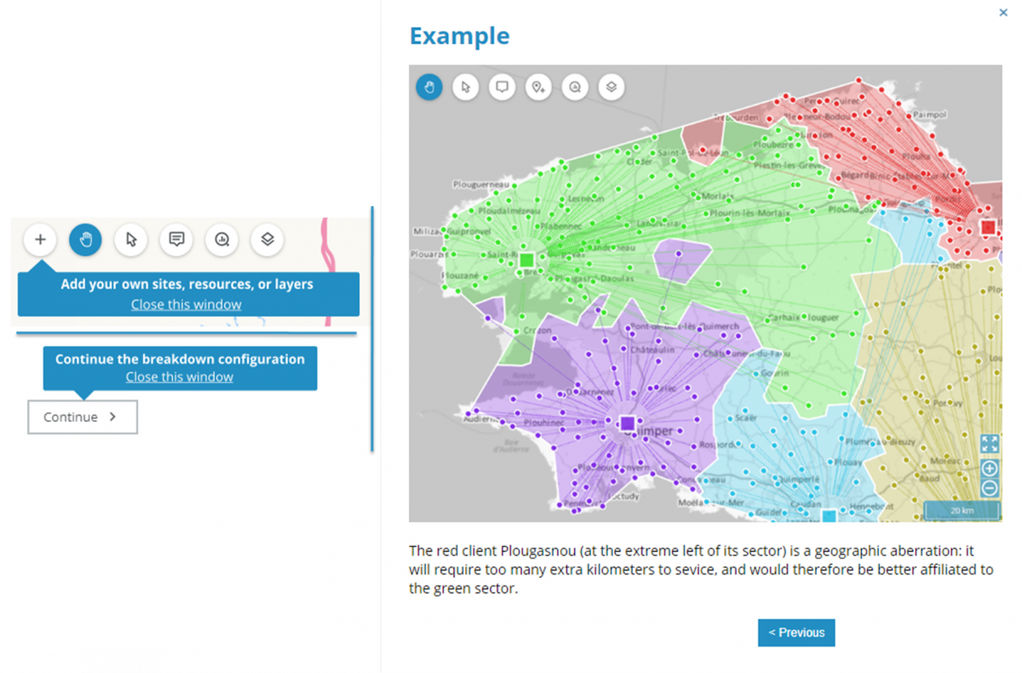Screen dimensions: 1022x673
Task: Open the comment tool in left toolbar
Action: (x=176, y=240)
